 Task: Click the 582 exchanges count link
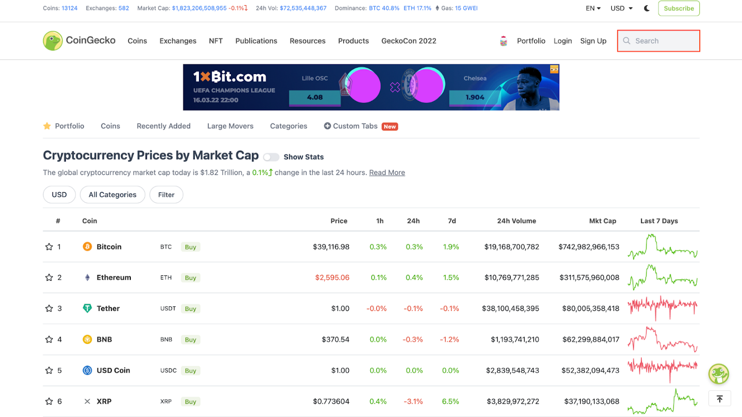click(124, 8)
